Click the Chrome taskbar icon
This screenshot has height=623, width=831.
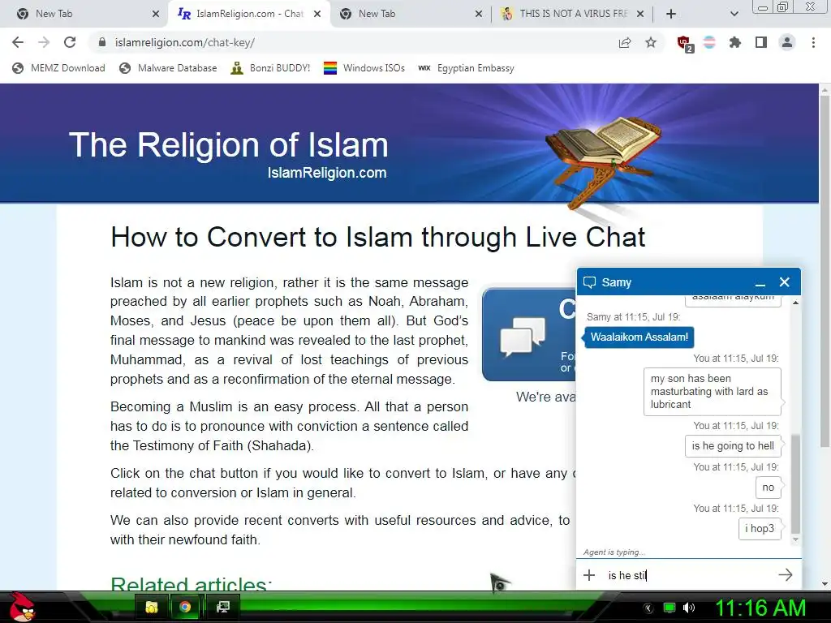[185, 607]
